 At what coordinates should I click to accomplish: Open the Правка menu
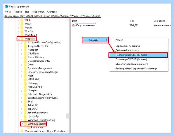(18, 12)
